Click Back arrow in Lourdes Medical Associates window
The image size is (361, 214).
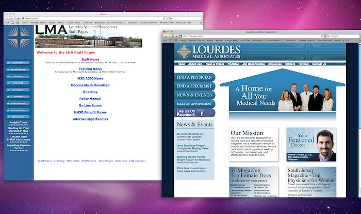(x=166, y=37)
